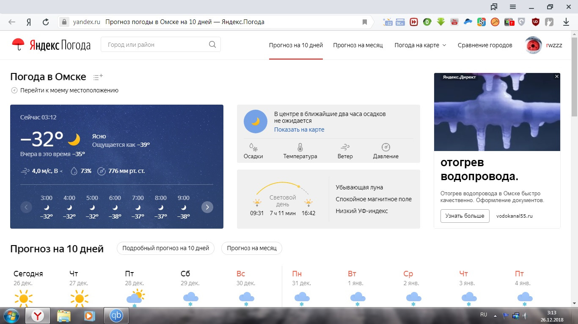The image size is (578, 324).
Task: Show the precipitation map (Осадки)
Action: coord(253,151)
